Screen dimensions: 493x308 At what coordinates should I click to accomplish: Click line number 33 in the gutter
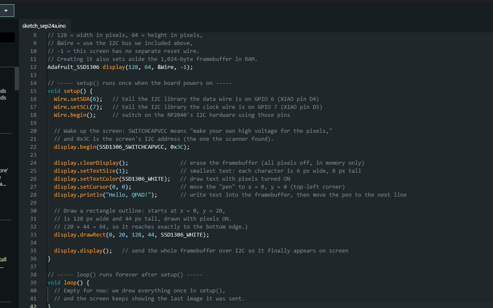[x=34, y=235]
